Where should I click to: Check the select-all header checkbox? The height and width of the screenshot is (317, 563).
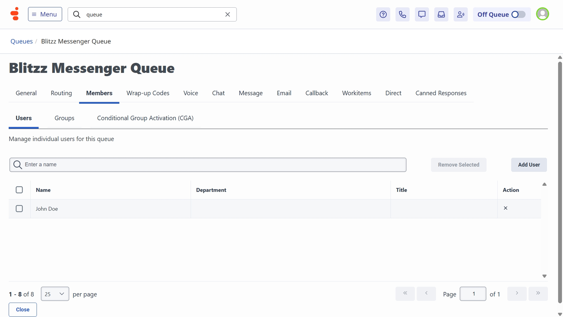pos(19,190)
